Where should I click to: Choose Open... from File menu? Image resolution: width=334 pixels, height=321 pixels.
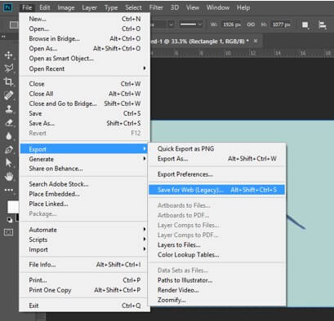click(85, 29)
